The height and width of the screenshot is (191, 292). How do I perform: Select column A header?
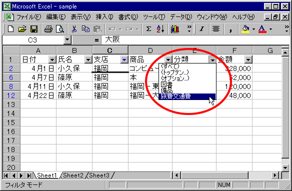(x=38, y=50)
